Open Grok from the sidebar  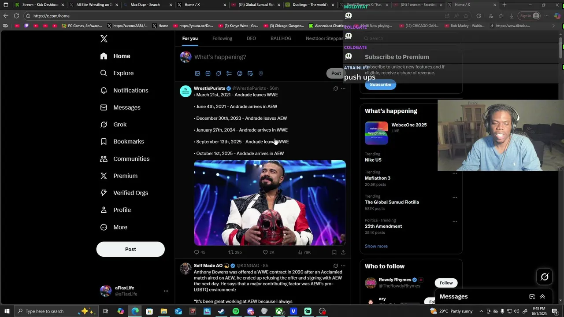pyautogui.click(x=113, y=125)
